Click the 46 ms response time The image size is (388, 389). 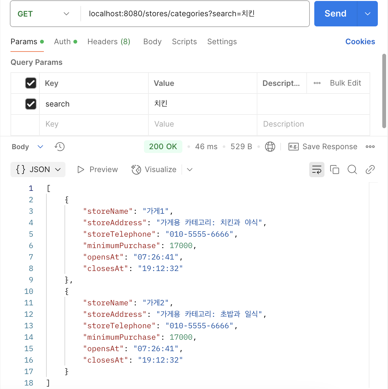(x=206, y=147)
